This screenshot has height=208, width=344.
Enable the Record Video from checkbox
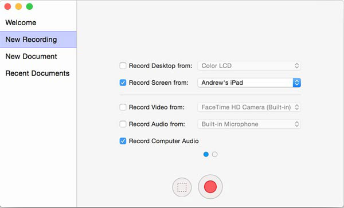[x=123, y=107]
